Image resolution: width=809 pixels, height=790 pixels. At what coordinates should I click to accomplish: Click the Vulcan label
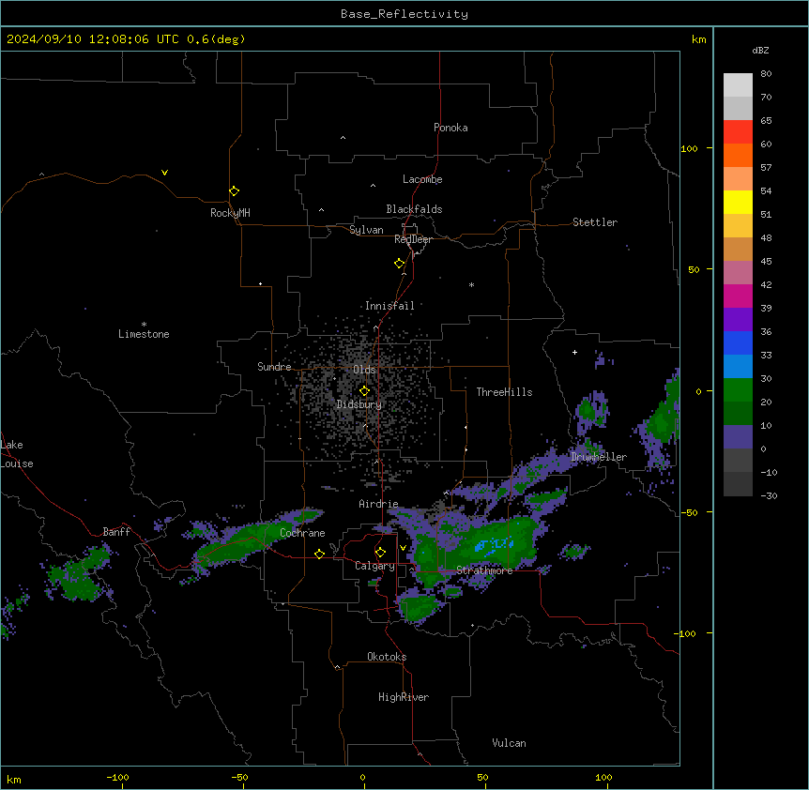(x=509, y=743)
